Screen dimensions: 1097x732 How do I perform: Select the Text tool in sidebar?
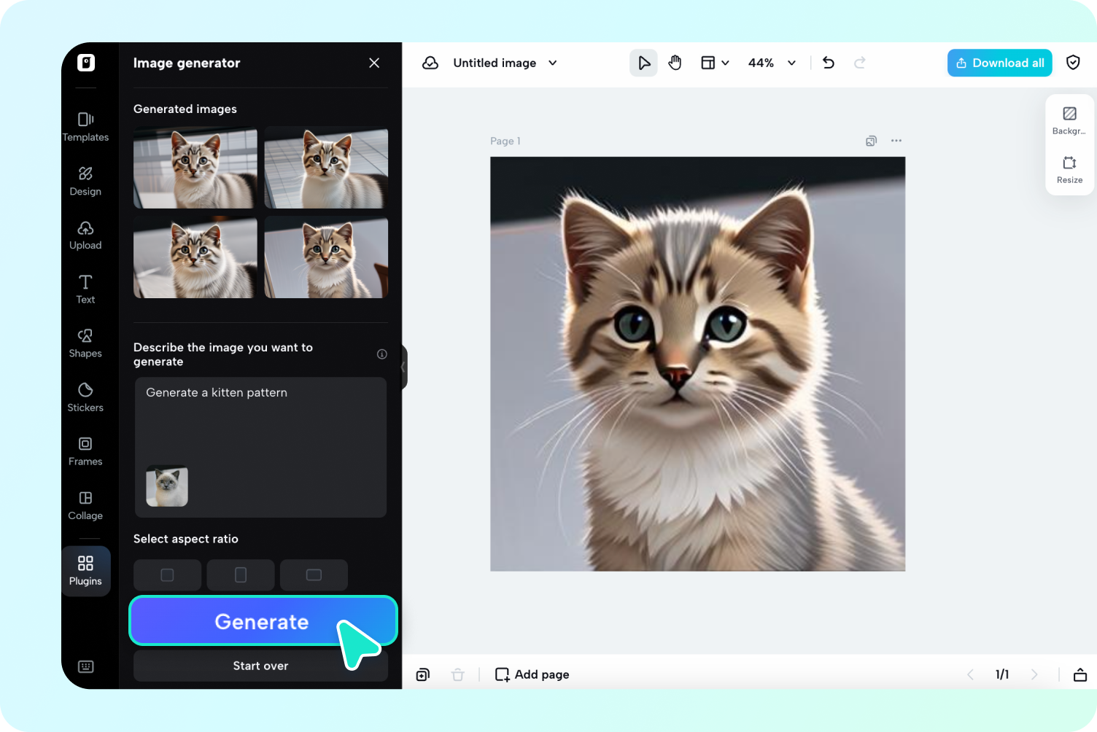coord(85,289)
